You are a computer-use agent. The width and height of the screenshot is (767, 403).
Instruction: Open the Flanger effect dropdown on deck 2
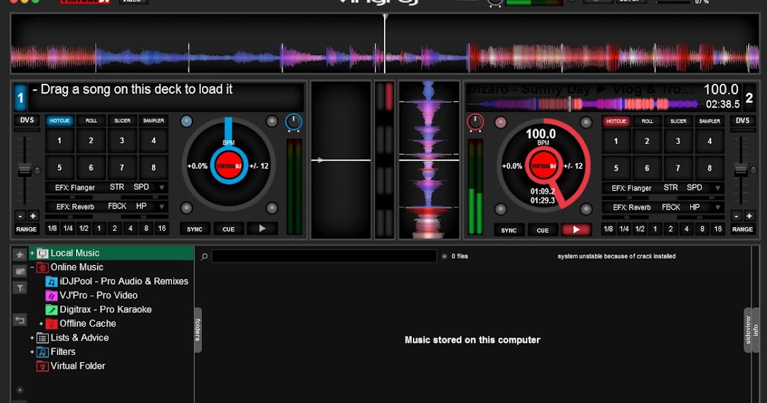718,188
